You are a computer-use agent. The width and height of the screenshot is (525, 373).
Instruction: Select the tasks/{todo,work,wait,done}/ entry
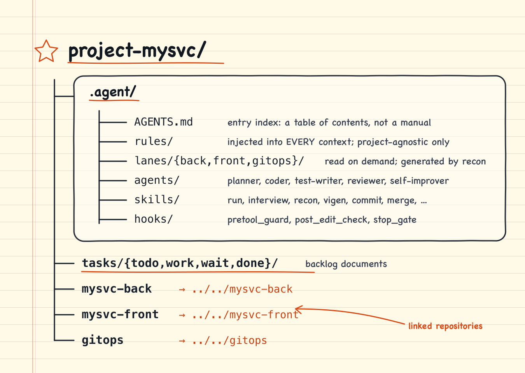point(180,263)
